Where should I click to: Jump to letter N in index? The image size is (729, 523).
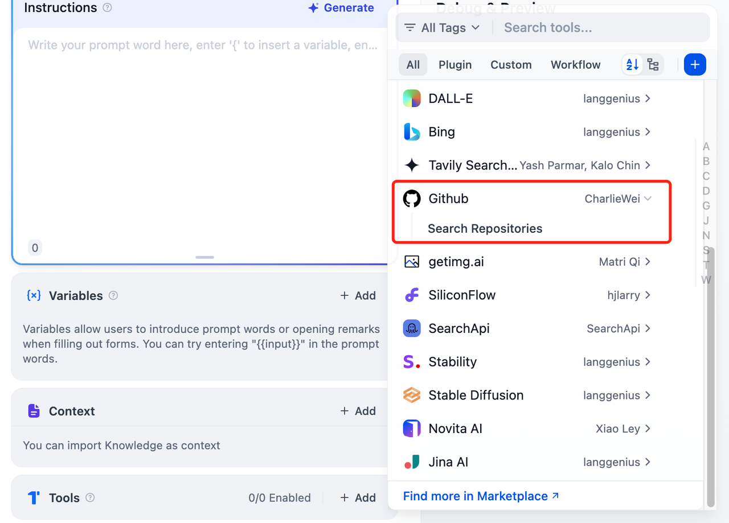point(706,236)
